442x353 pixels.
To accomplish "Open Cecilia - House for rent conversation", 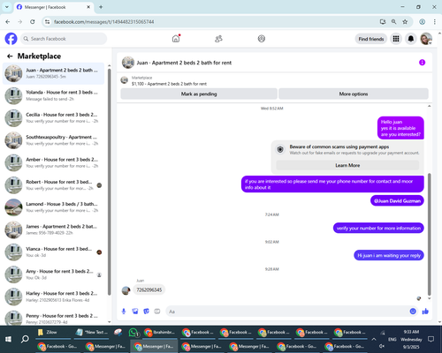I will 54,118.
